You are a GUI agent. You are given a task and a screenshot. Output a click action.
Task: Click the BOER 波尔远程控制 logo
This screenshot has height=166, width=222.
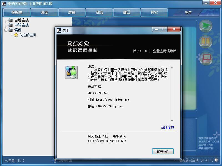pyautogui.click(x=82, y=46)
